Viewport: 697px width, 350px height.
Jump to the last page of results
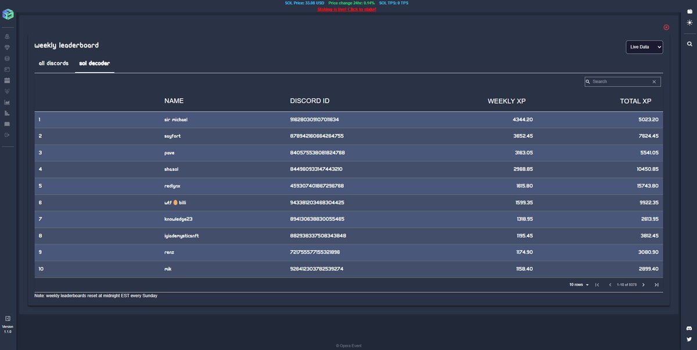tap(656, 284)
